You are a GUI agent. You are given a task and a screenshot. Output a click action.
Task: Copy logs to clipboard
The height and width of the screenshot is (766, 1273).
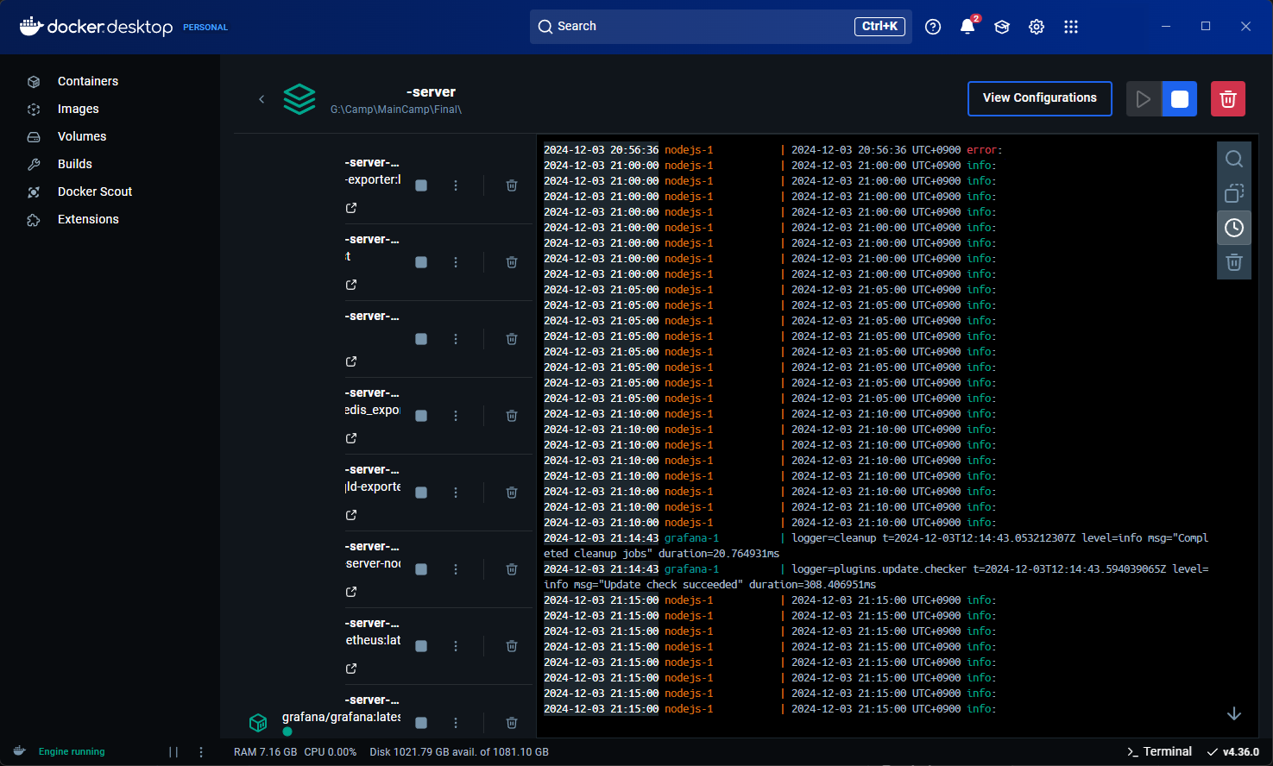coord(1234,193)
